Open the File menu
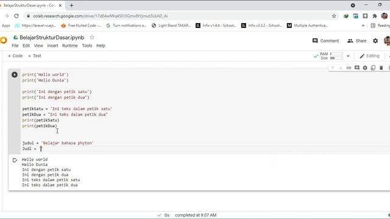Image resolution: width=390 pixels, height=219 pixels. click(15, 46)
